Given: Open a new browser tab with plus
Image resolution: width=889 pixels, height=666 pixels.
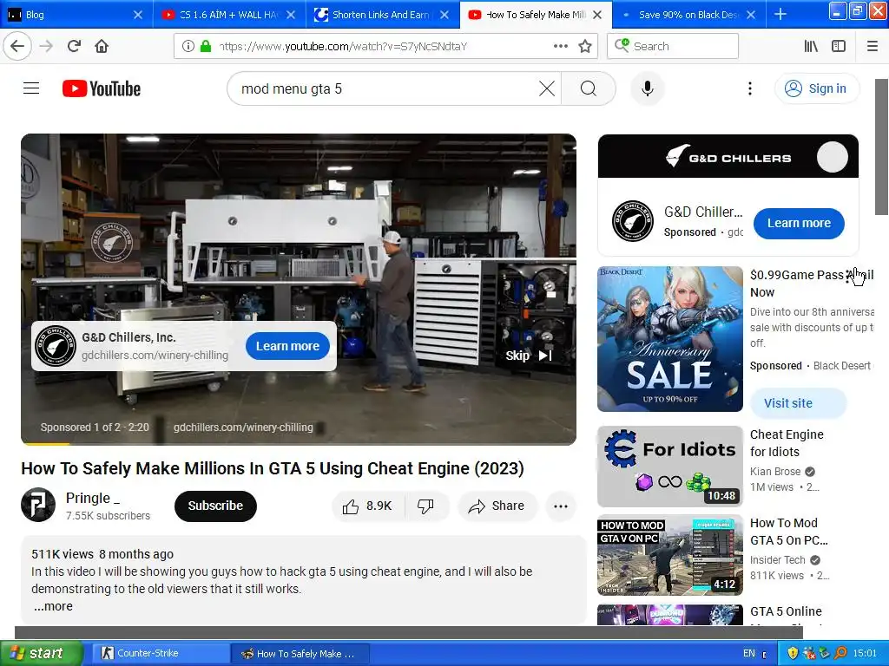Looking at the screenshot, I should [780, 14].
